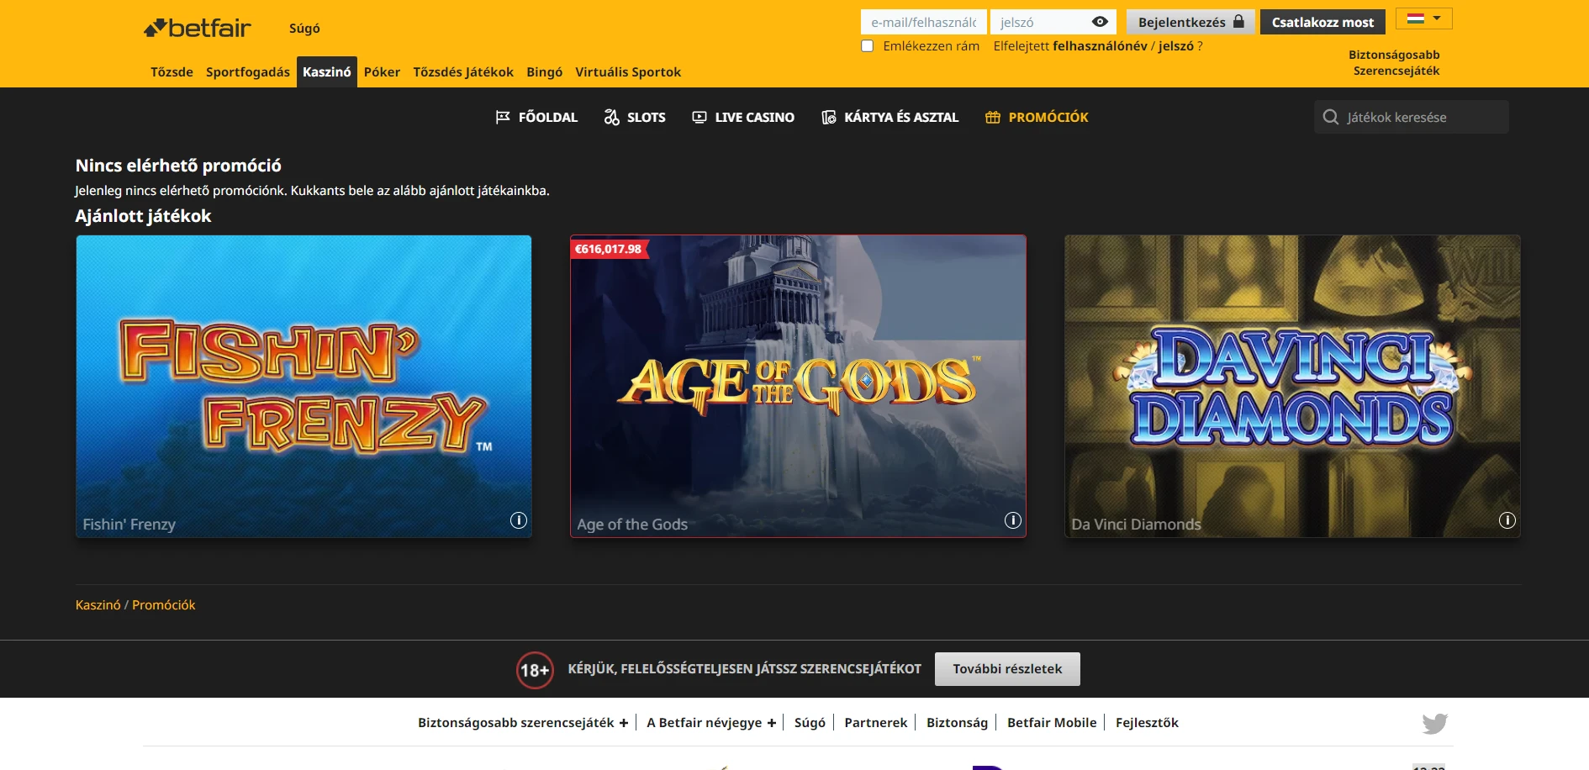
Task: Click the Age of the Gods title caption
Action: click(632, 525)
